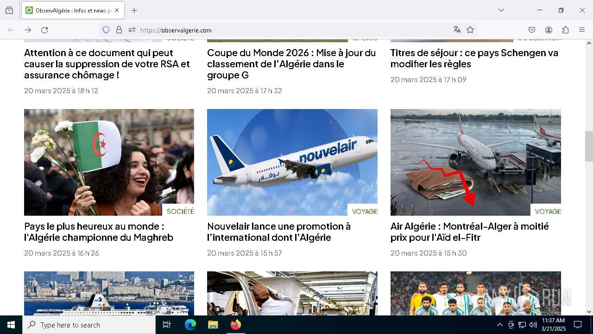Open Firefox application hamburger menu
Screen dimensions: 593x334
[582, 30]
